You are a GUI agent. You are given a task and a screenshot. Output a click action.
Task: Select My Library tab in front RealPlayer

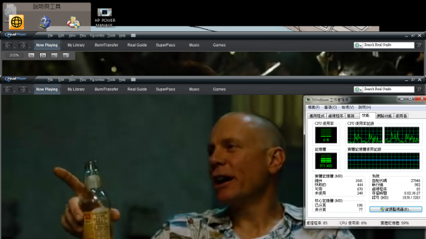pyautogui.click(x=76, y=89)
